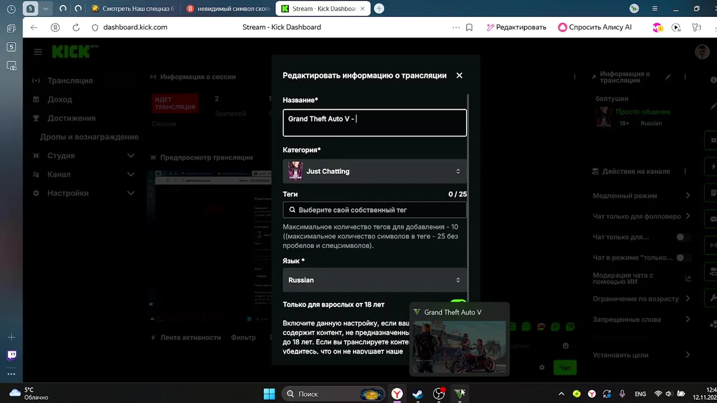Click the taskbar Поиск search box
717x403 pixels.
coord(333,394)
